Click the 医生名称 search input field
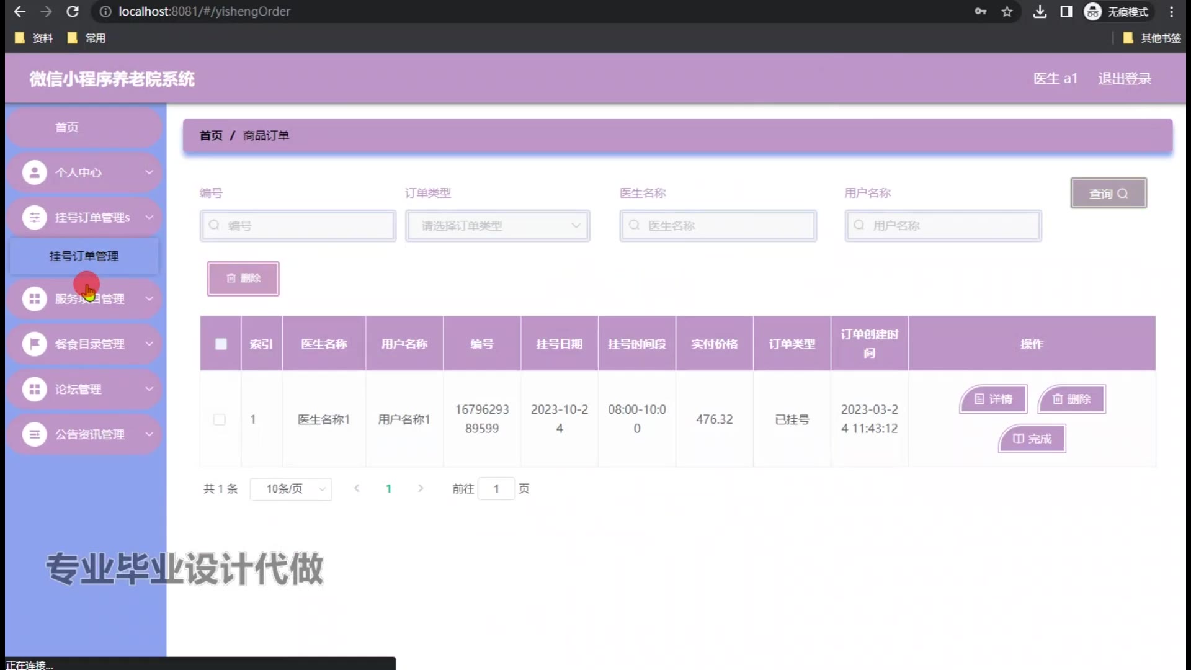The height and width of the screenshot is (670, 1191). tap(718, 226)
